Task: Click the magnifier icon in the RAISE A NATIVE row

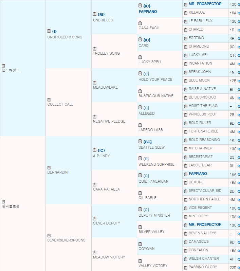Action: pos(239,90)
